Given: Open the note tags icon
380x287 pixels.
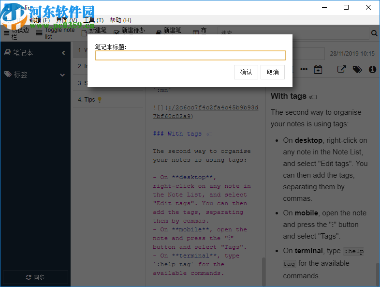Looking at the screenshot, I should point(357,70).
